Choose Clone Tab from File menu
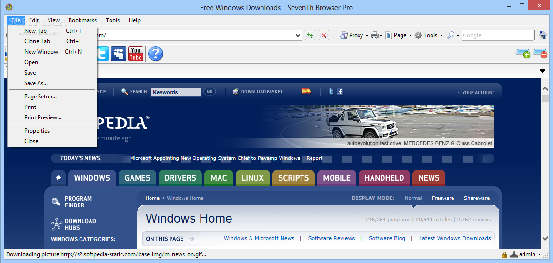 52,41
